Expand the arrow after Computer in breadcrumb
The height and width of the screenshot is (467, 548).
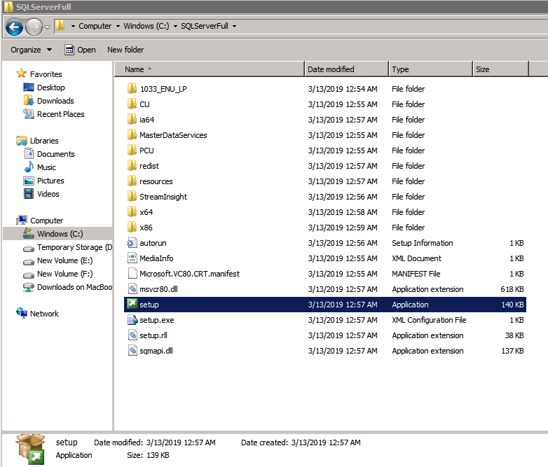tap(118, 26)
